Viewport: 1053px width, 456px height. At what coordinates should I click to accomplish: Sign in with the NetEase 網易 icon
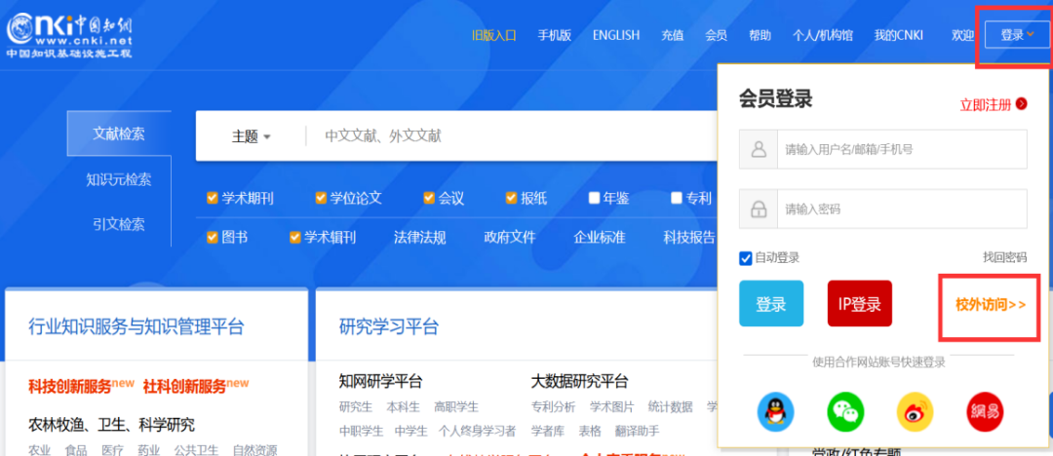985,412
